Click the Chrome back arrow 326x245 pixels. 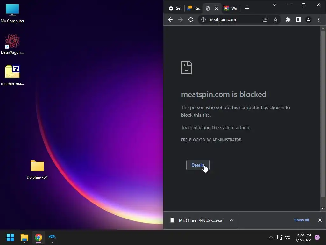coord(170,19)
